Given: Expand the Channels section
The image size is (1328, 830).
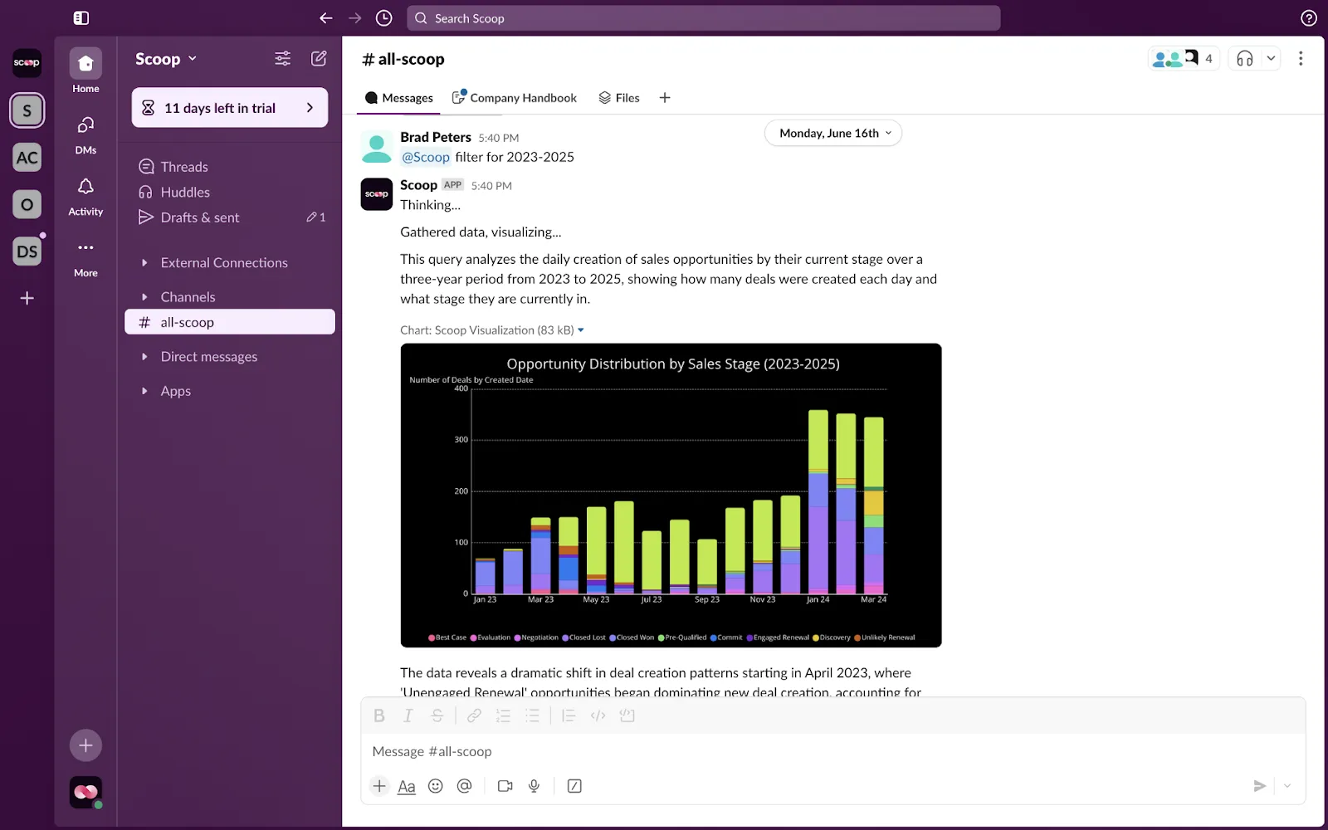Looking at the screenshot, I should click(x=144, y=297).
